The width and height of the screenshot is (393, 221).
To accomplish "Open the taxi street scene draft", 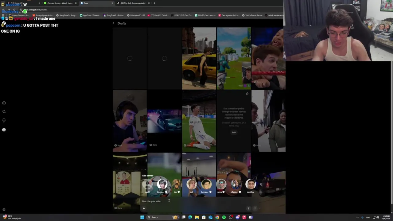I will point(199,58).
